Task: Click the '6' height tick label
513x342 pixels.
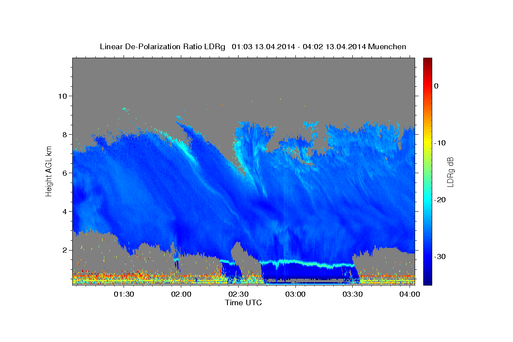Action: [65, 173]
